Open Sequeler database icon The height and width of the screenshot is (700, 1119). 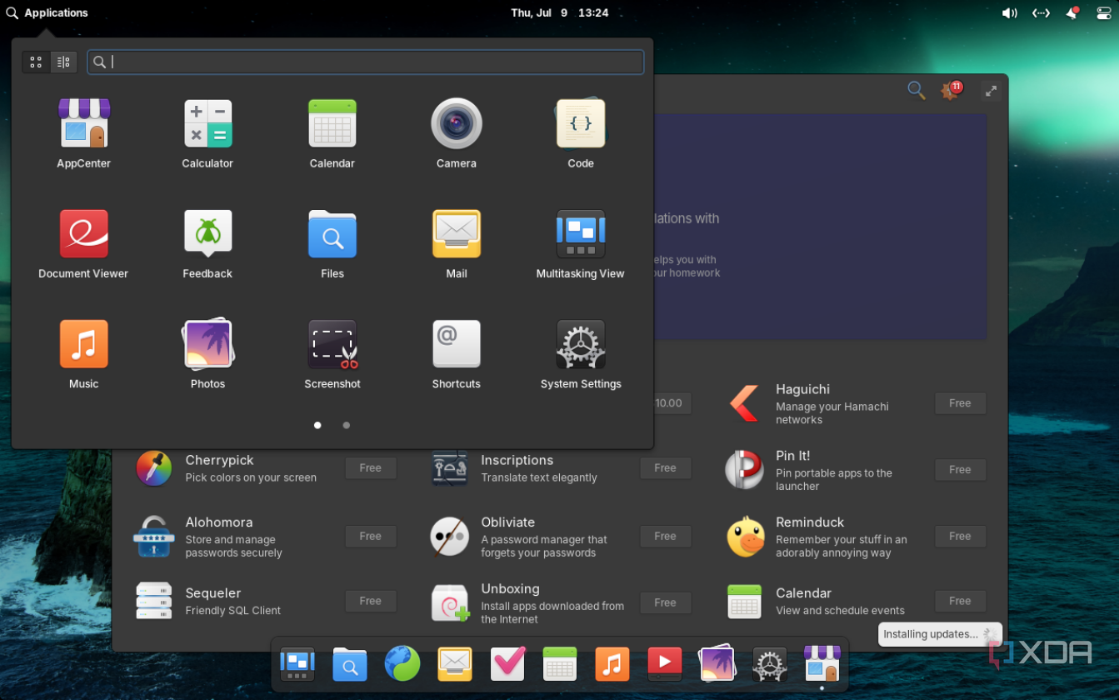click(154, 601)
